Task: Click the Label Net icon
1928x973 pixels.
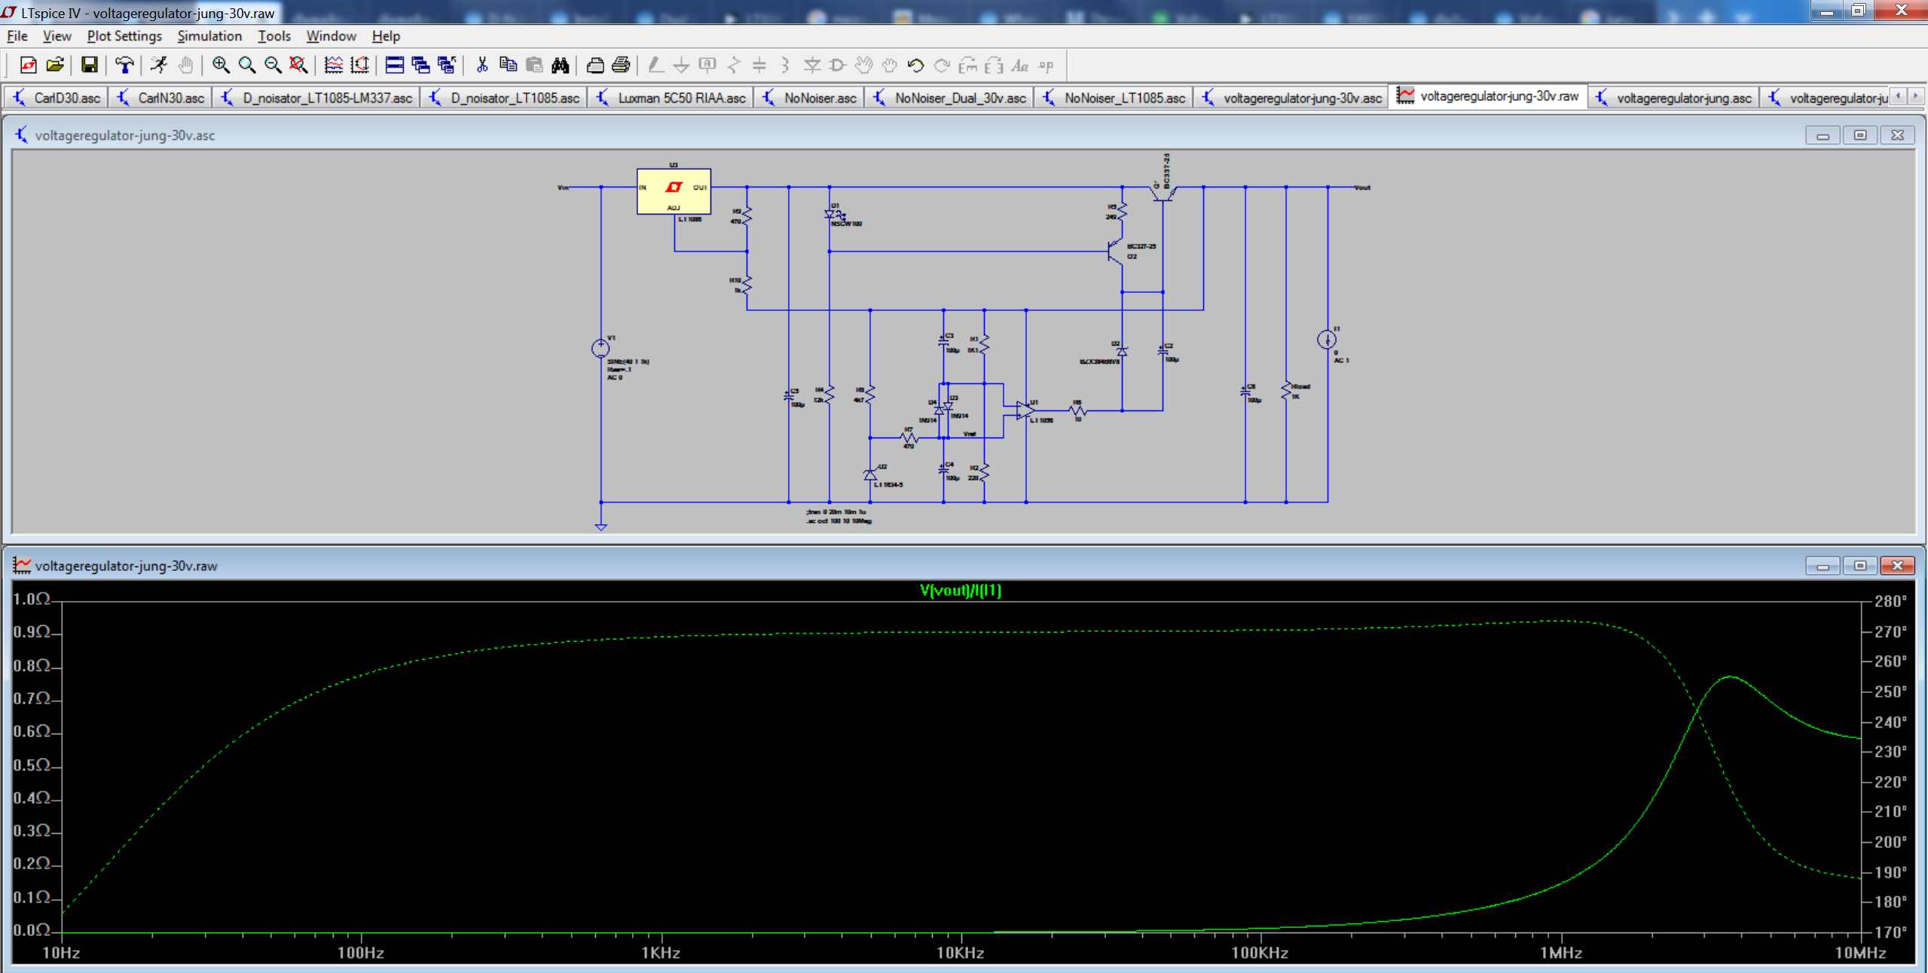Action: point(707,66)
